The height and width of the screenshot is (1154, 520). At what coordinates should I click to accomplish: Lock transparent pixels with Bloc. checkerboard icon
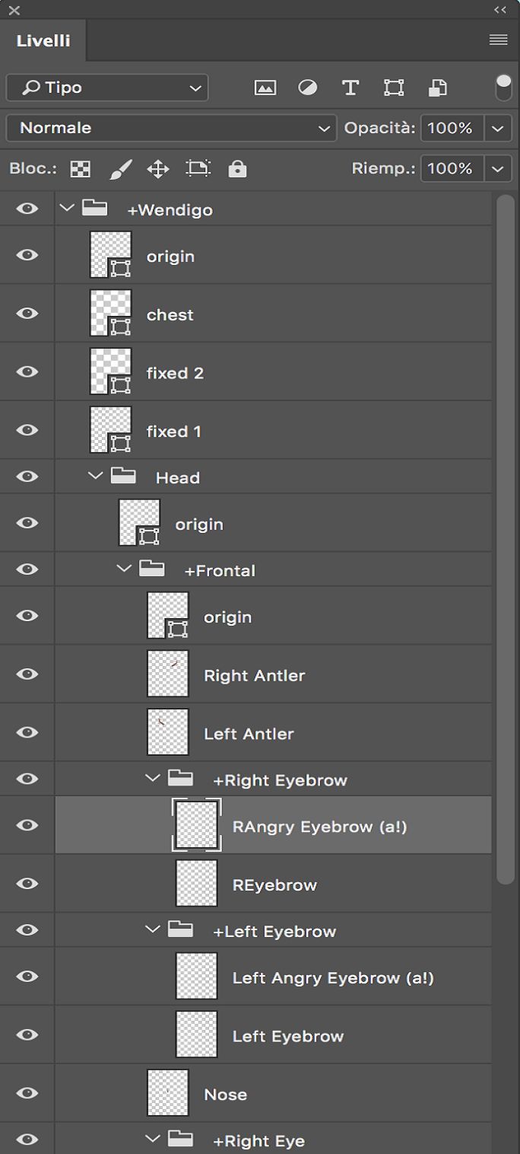tap(80, 168)
